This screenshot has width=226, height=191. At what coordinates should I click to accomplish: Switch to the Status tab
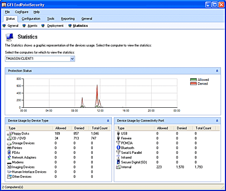click(x=10, y=19)
